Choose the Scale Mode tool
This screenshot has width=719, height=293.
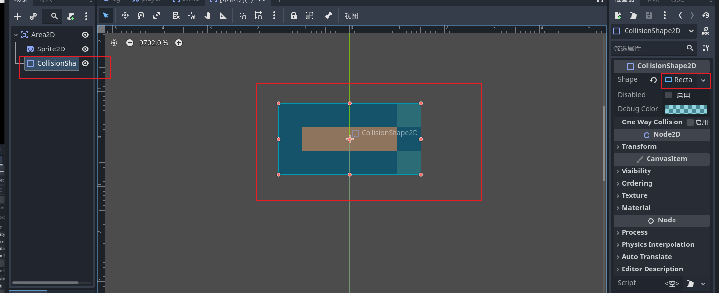pyautogui.click(x=157, y=15)
